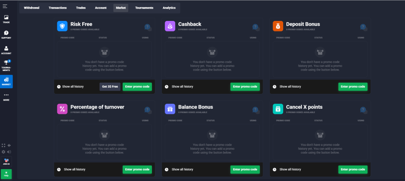
Task: Open the Trade section in sidebar
Action: [6, 19]
